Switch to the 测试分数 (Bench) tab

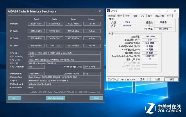(160, 16)
